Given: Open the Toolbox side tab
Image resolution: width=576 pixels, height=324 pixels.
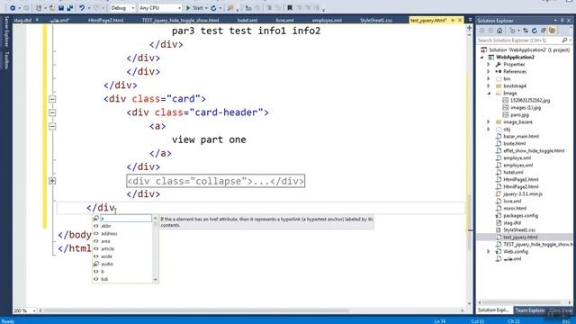Looking at the screenshot, I should [x=6, y=60].
